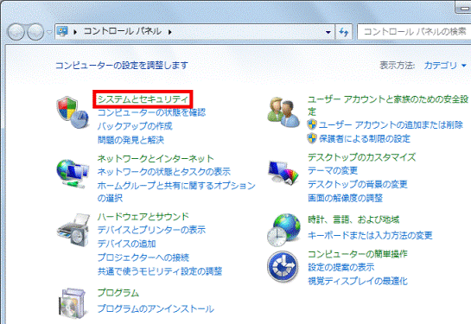Click the Forward navigation button

coord(35,31)
